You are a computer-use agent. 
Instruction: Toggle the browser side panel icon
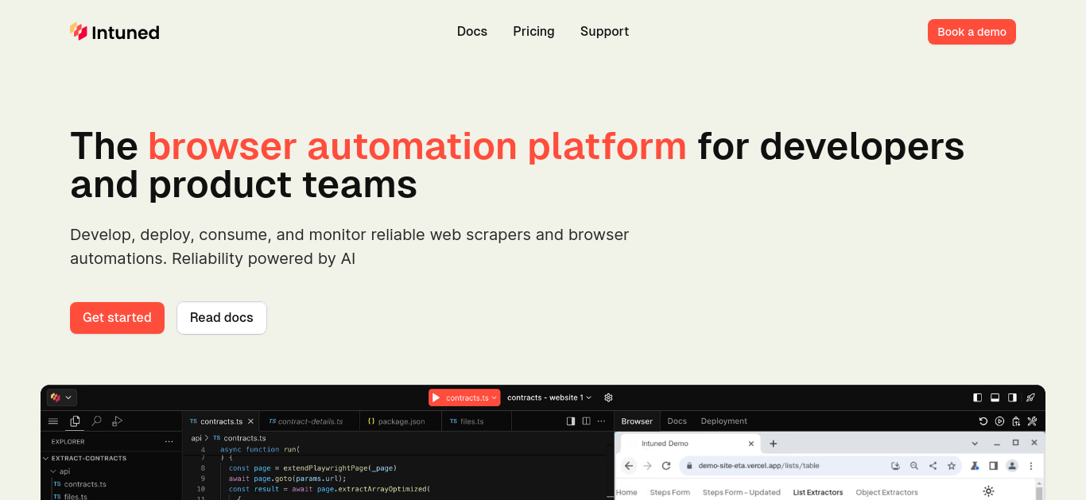click(x=993, y=466)
